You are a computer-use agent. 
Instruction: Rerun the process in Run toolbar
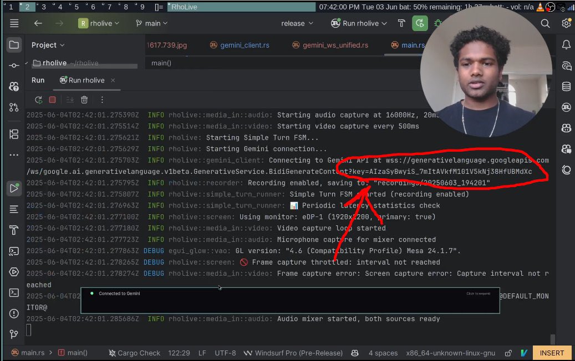[x=38, y=100]
